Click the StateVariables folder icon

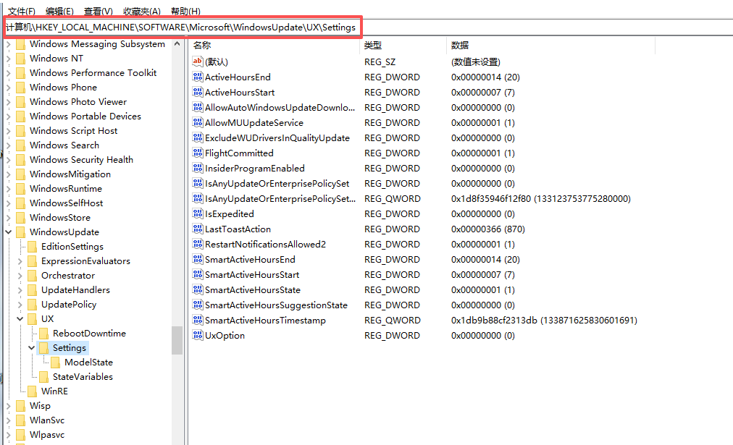click(44, 377)
